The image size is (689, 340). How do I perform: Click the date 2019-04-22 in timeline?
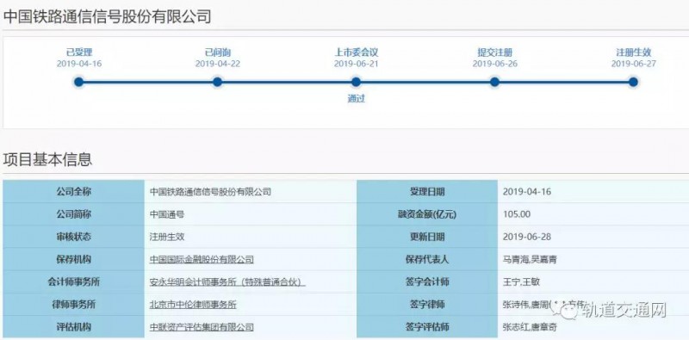click(x=218, y=65)
